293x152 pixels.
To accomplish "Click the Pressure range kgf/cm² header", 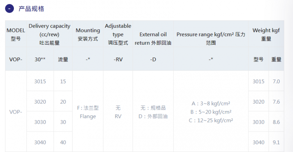I will [x=211, y=34].
